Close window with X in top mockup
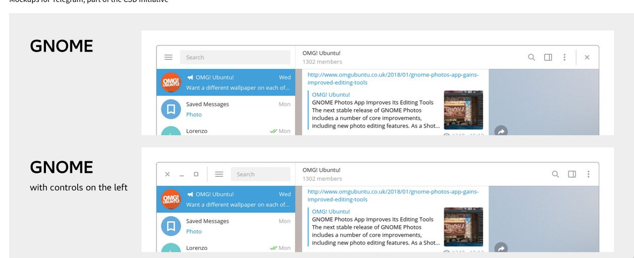 point(587,57)
